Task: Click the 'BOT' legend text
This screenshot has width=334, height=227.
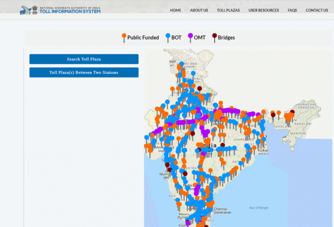Action: click(x=177, y=38)
